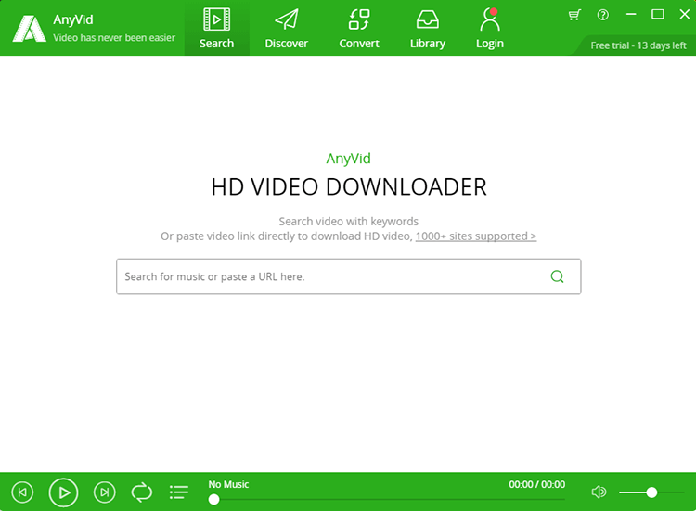Click the No Music track label
Screen dimensions: 696x511
click(228, 484)
